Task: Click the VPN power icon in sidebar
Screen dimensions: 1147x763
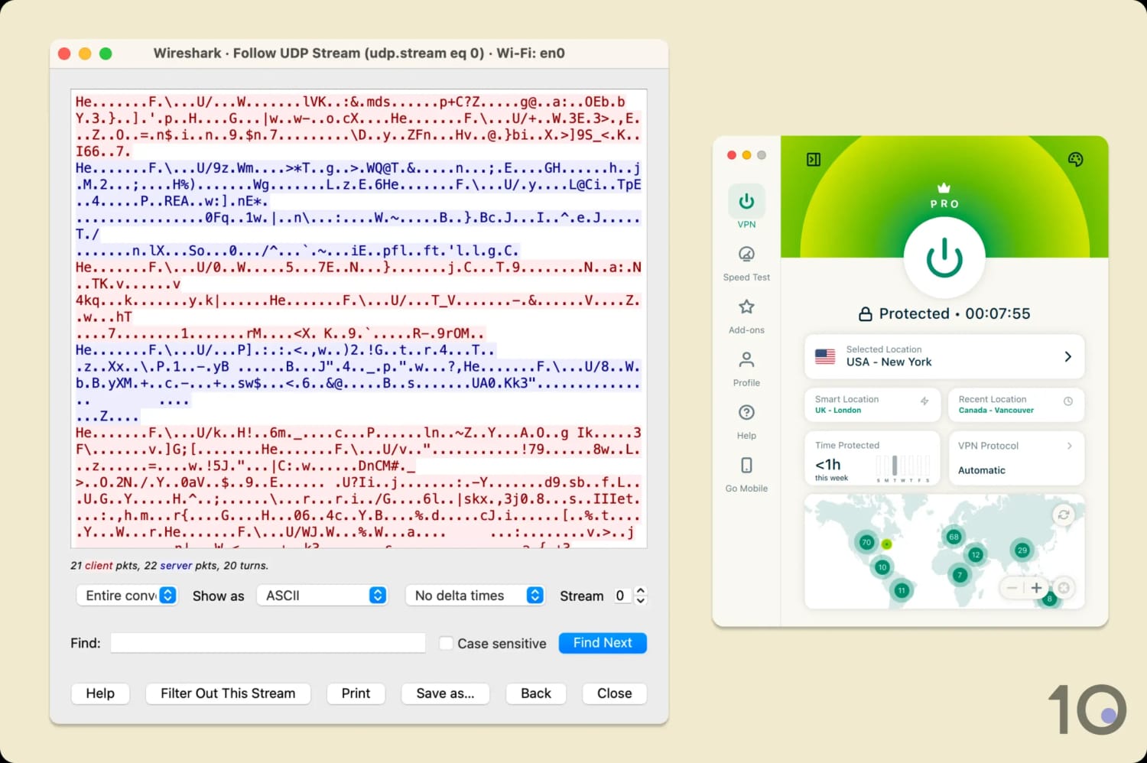Action: [x=746, y=201]
